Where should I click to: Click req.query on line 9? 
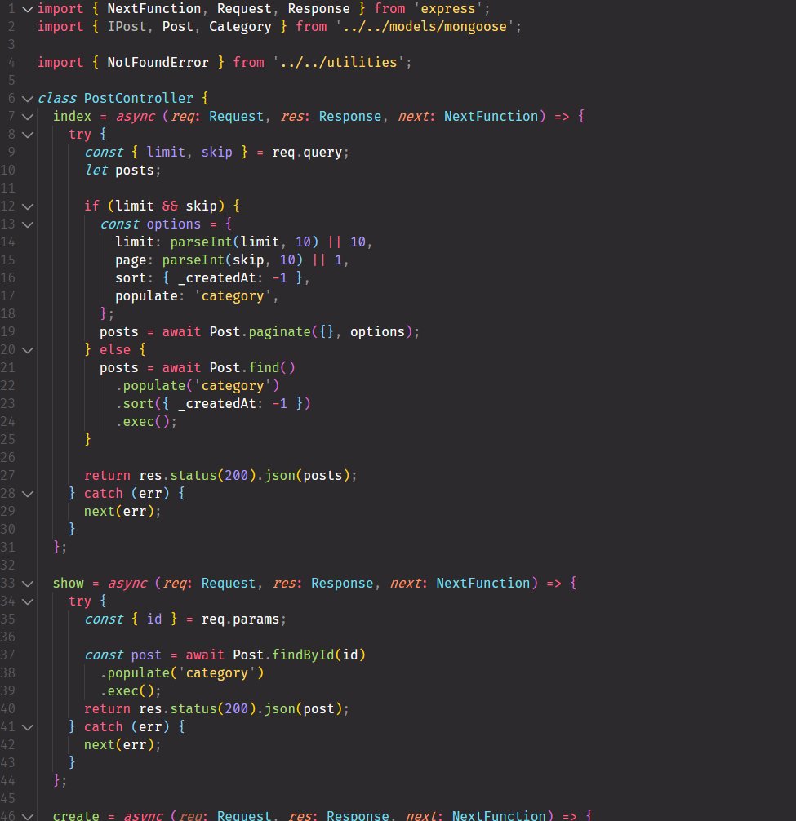tap(307, 153)
